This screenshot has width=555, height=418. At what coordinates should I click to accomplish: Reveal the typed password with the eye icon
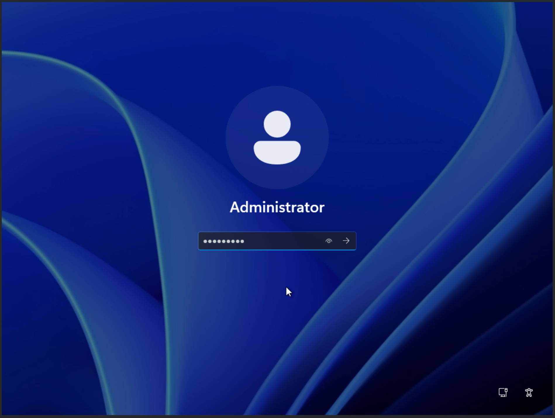(x=329, y=241)
